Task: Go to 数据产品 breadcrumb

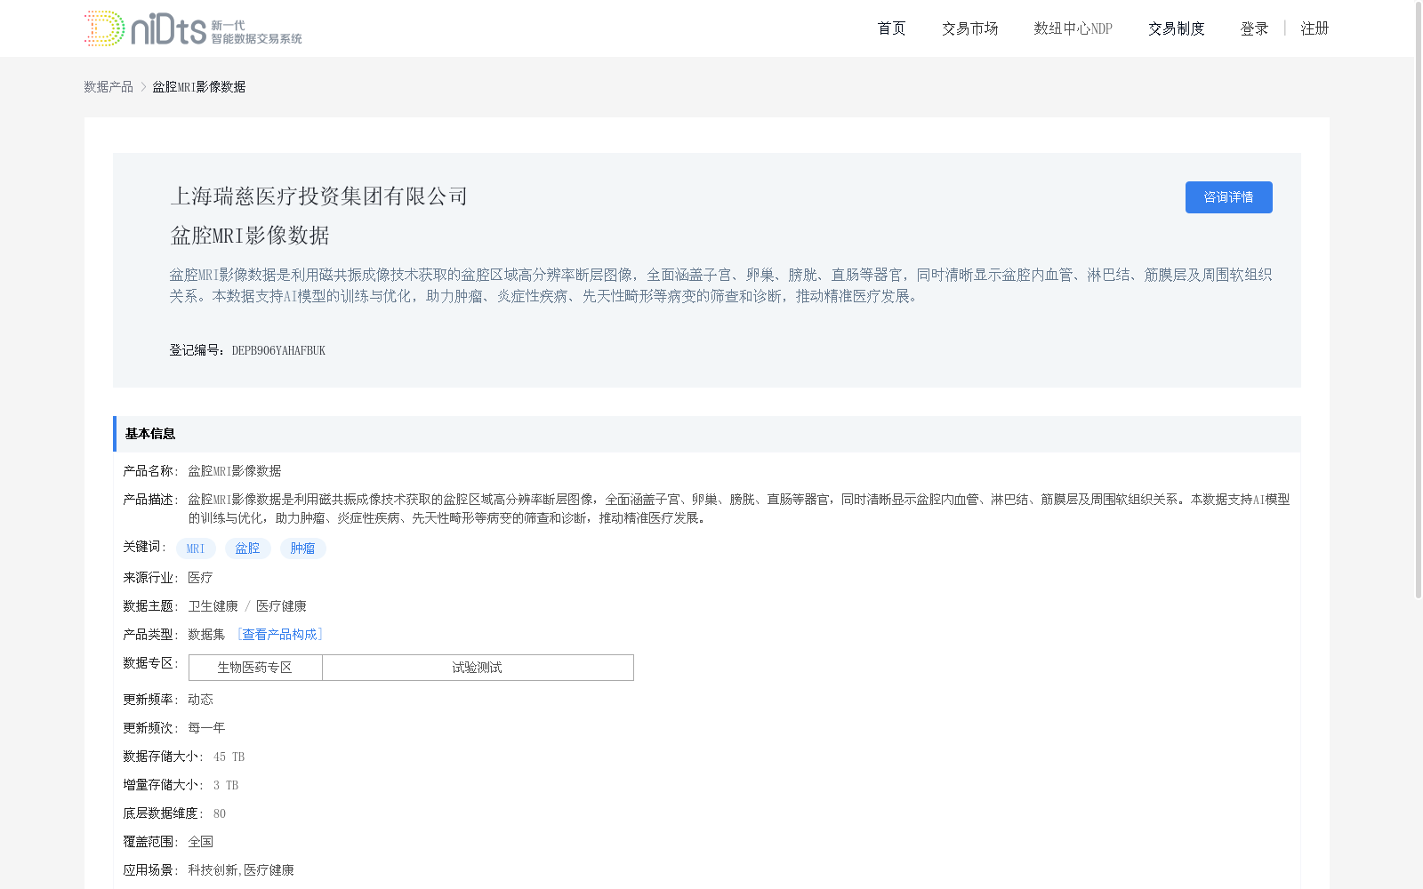Action: coord(109,86)
